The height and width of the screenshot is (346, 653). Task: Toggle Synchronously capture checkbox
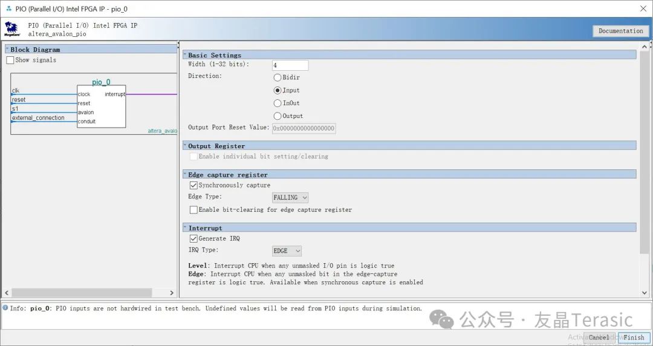(x=193, y=185)
